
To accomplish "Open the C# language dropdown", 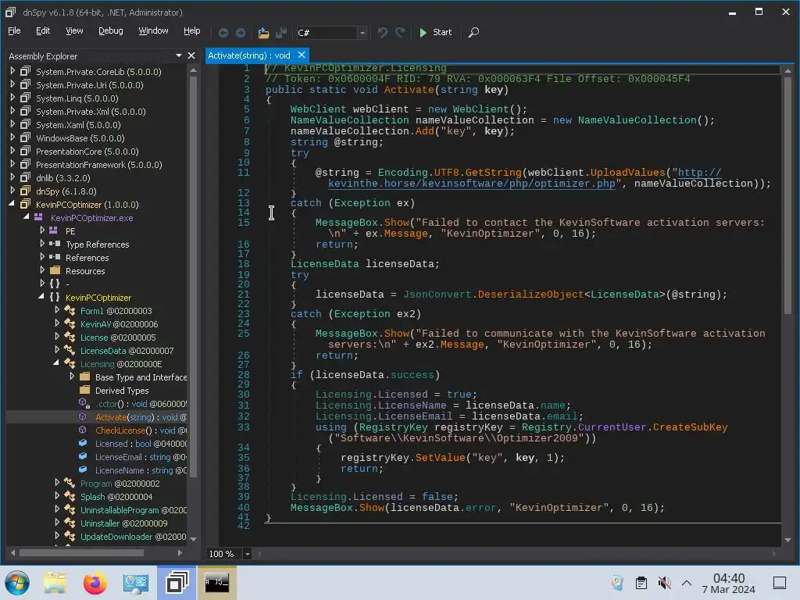I will click(362, 33).
